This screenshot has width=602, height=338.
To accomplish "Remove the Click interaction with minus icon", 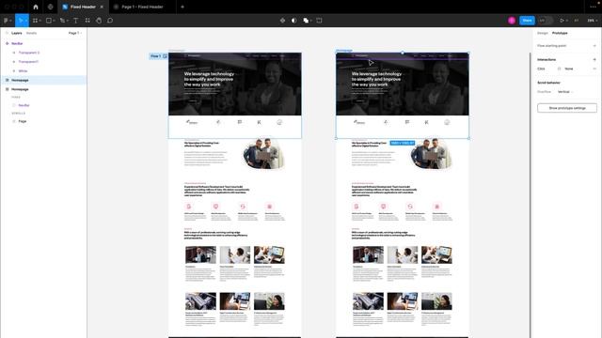I will (594, 69).
